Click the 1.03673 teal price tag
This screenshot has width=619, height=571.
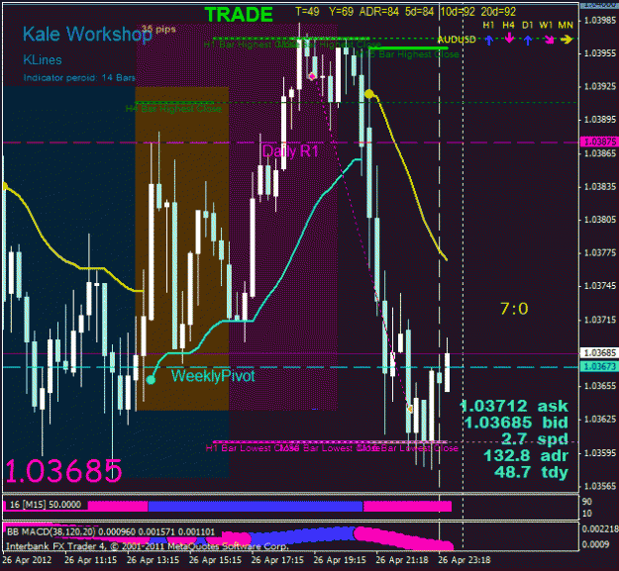pyautogui.click(x=599, y=366)
